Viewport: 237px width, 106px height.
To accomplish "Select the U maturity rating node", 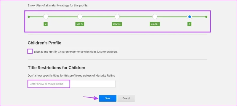I will click(x=46, y=17).
